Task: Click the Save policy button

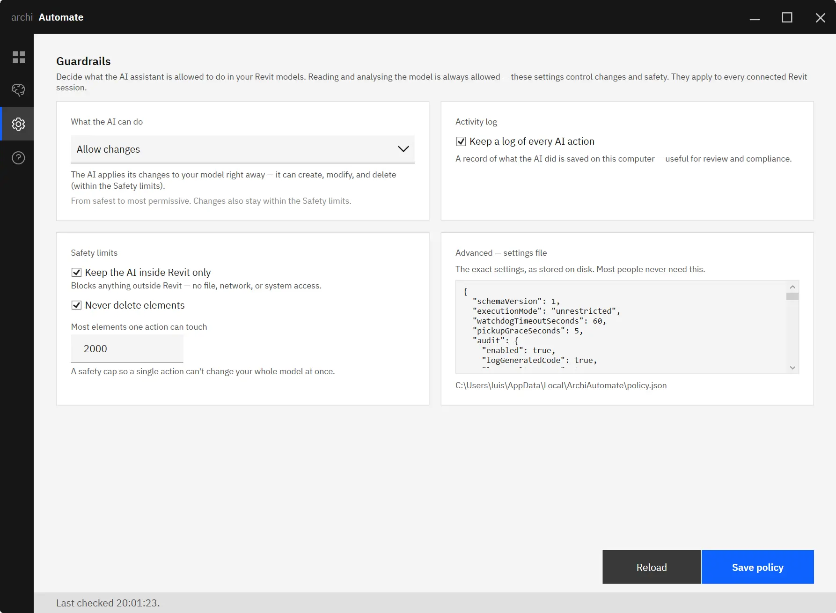Action: (x=757, y=567)
